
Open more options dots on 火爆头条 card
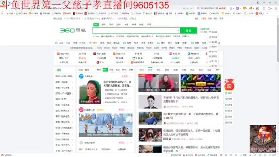pyautogui.click(x=131, y=76)
